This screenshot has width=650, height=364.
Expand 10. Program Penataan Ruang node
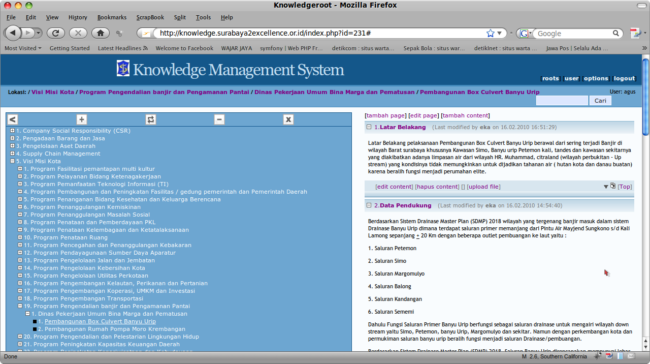[20, 237]
